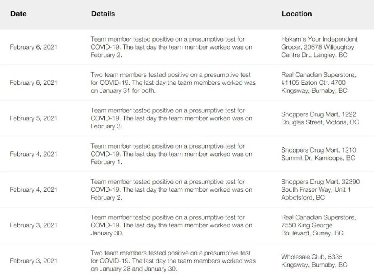Select Shoppers Drug Mart Abbotsford location
This screenshot has height=277, width=374.
point(320,189)
